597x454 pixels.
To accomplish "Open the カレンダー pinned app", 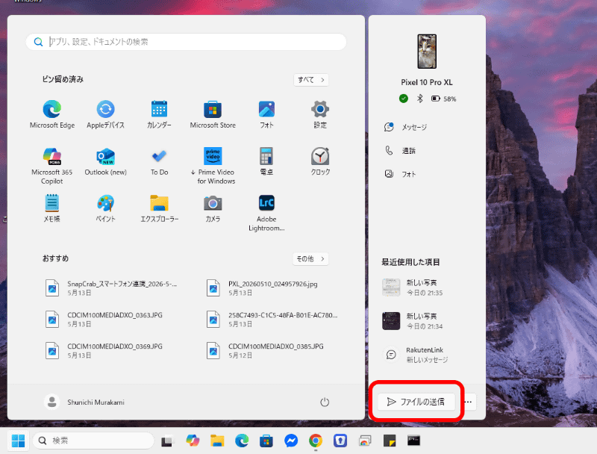I will tap(159, 114).
